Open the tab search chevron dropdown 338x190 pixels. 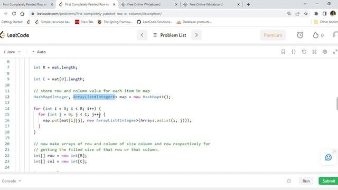coord(305,4)
